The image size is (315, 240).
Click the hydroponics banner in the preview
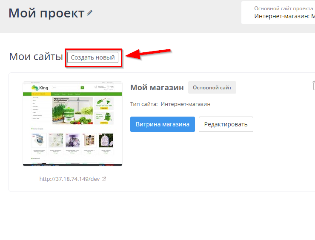[72, 110]
